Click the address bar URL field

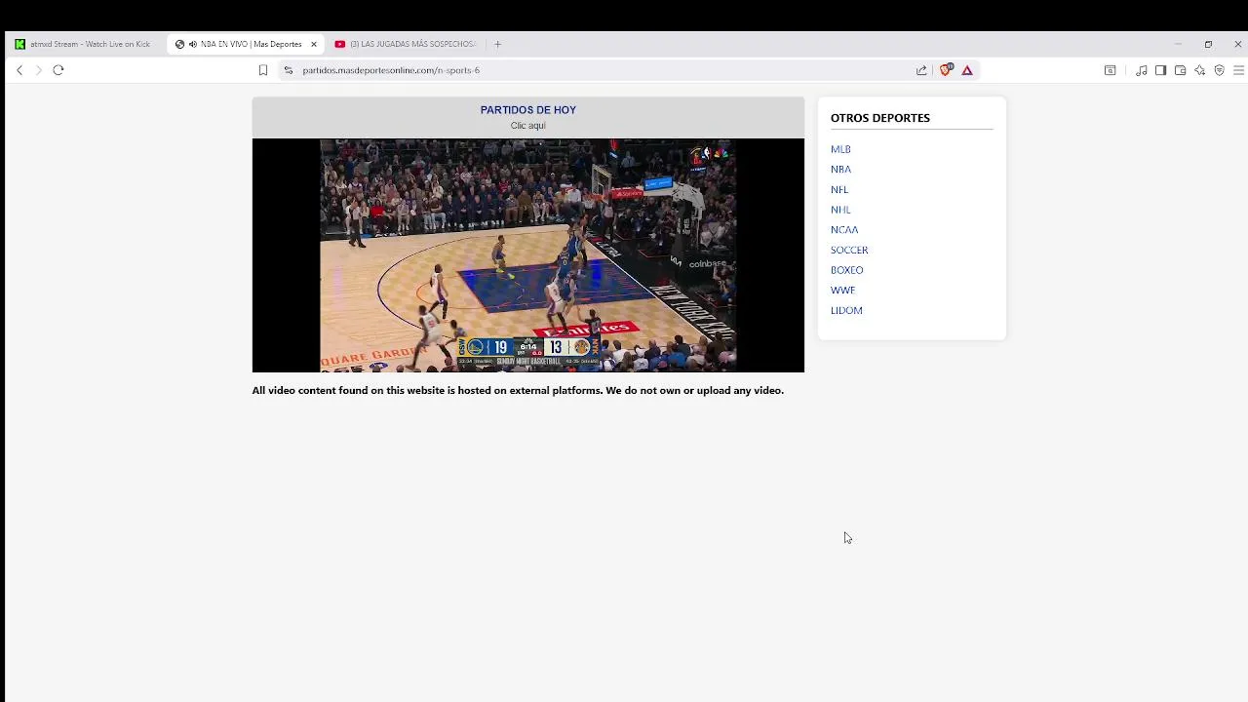pyautogui.click(x=604, y=70)
